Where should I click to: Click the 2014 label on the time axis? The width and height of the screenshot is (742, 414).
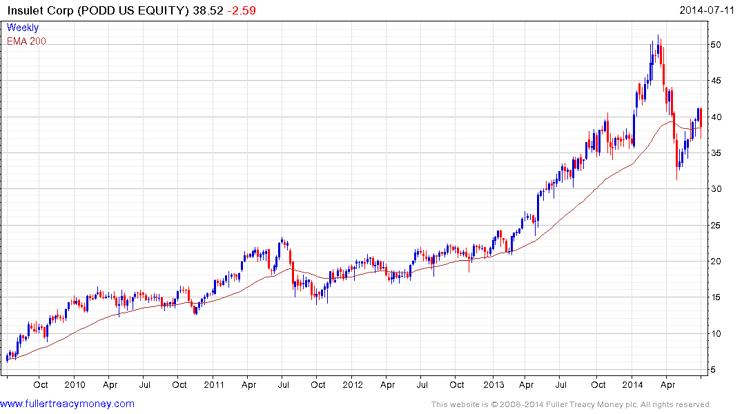633,384
